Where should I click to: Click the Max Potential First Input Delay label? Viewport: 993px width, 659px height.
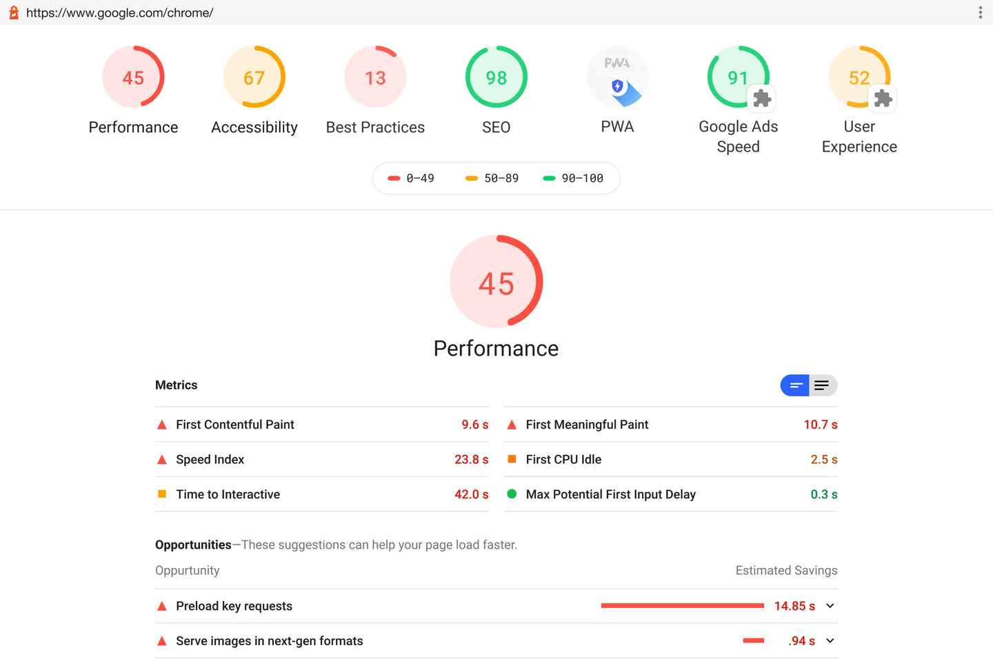pyautogui.click(x=611, y=494)
